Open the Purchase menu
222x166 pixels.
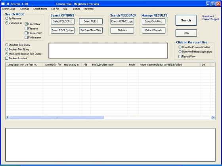(x=89, y=9)
